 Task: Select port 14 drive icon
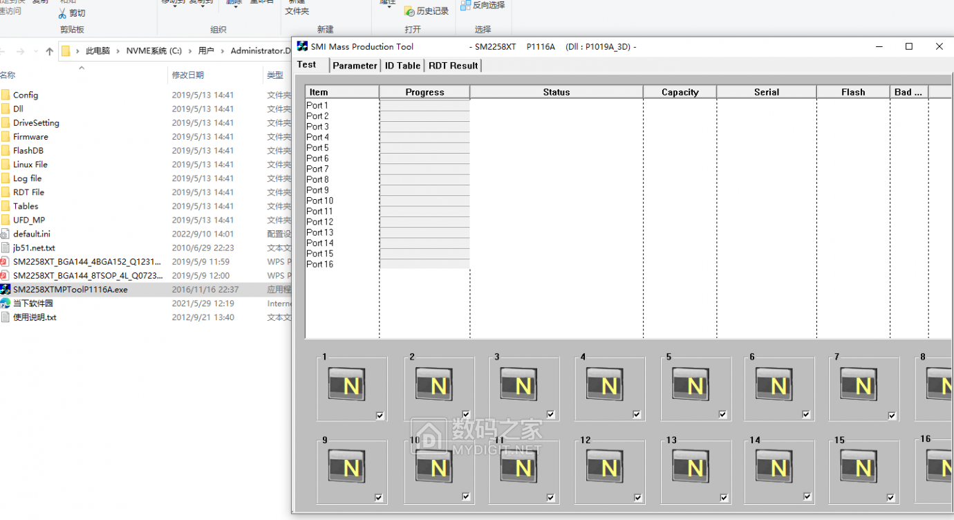[x=774, y=467]
